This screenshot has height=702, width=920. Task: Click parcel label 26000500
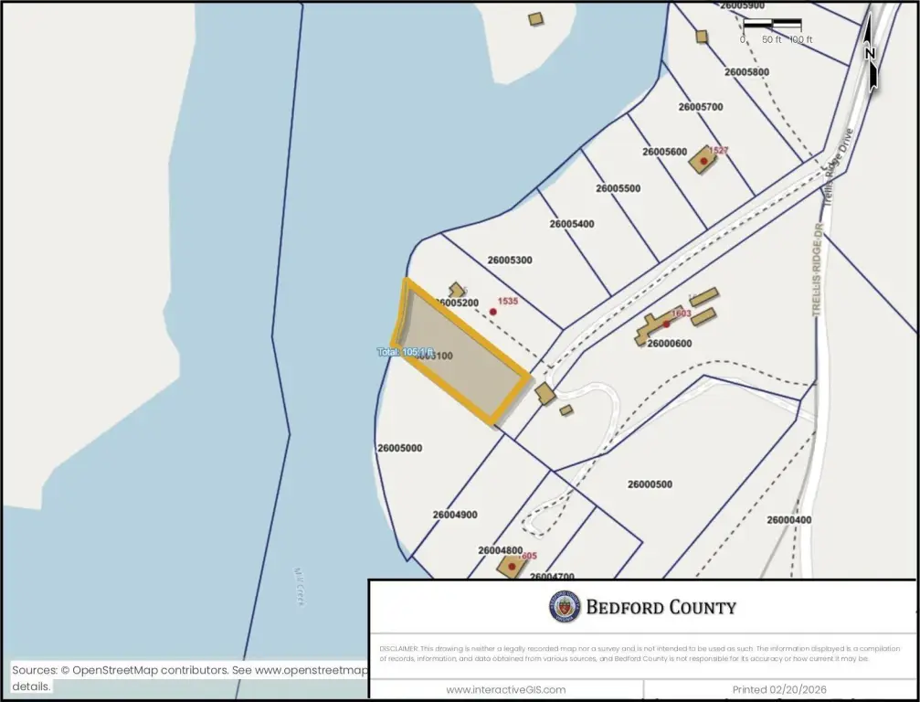point(650,484)
